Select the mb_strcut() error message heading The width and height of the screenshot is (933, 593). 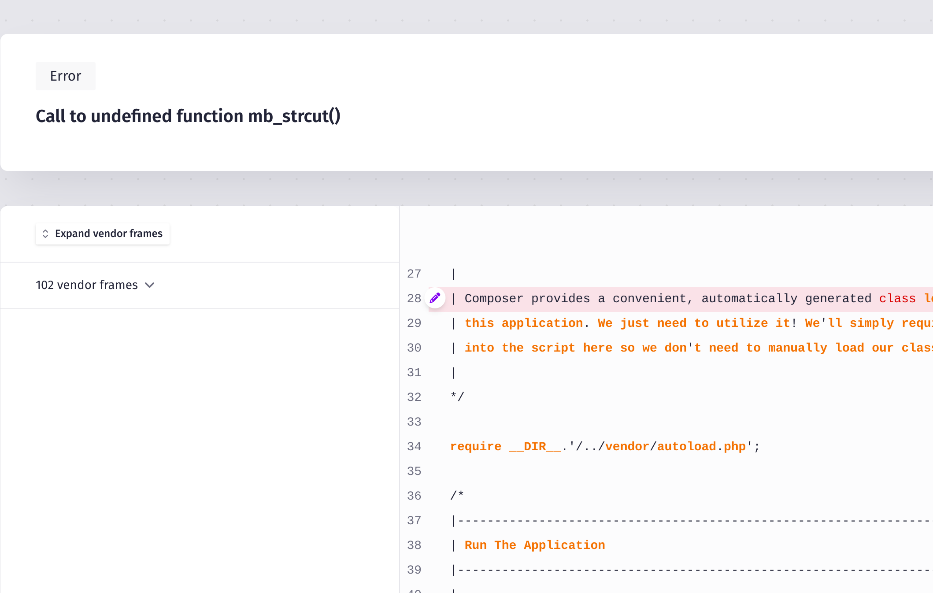[188, 116]
